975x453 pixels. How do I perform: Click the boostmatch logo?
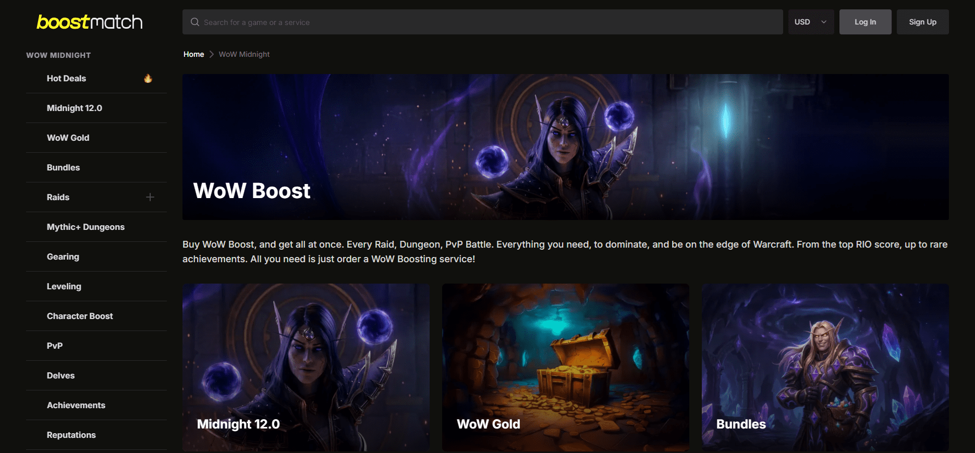pyautogui.click(x=89, y=22)
